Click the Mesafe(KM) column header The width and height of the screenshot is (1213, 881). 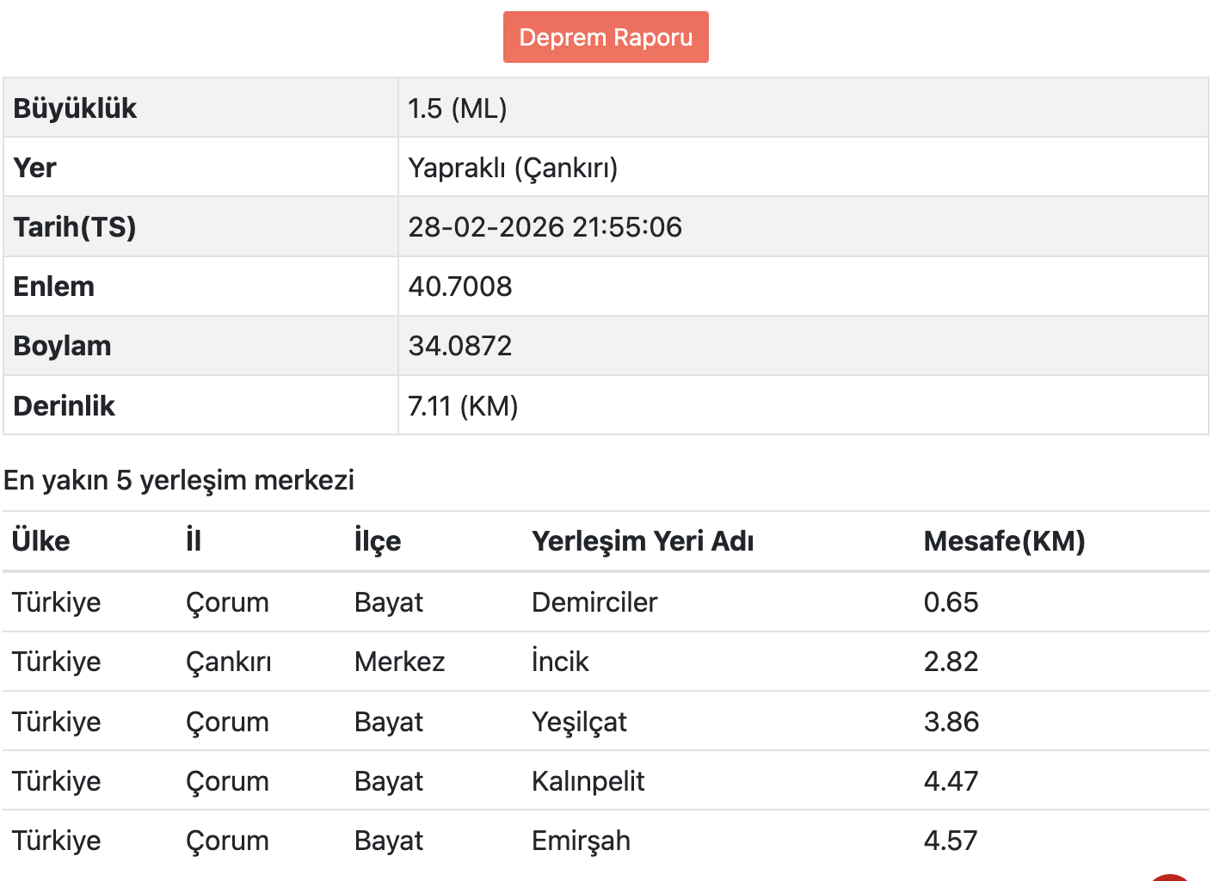pyautogui.click(x=1004, y=541)
